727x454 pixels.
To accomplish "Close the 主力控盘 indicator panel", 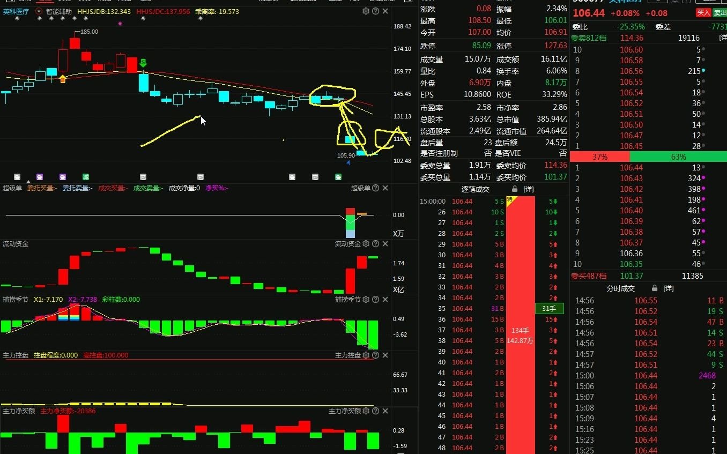I will coord(385,355).
